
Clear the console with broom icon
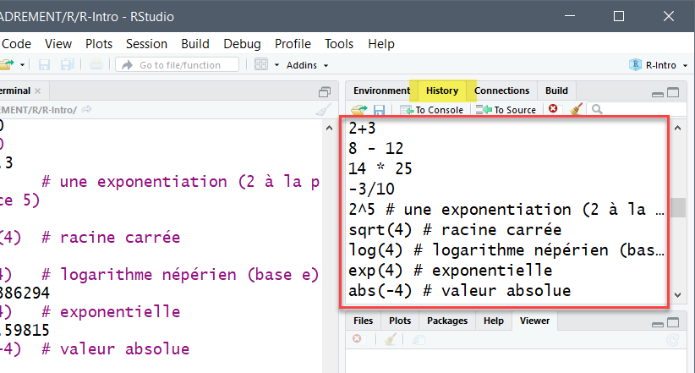(323, 110)
